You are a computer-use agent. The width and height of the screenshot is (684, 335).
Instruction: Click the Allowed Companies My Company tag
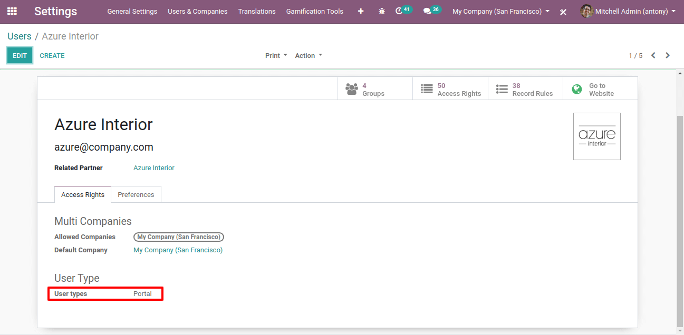tap(179, 237)
